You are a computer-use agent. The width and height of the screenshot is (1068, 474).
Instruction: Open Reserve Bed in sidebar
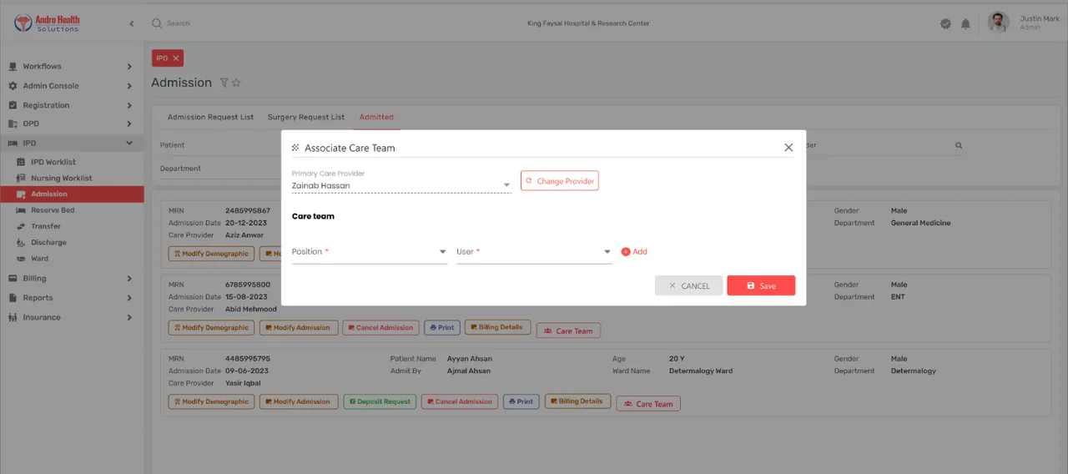click(53, 210)
